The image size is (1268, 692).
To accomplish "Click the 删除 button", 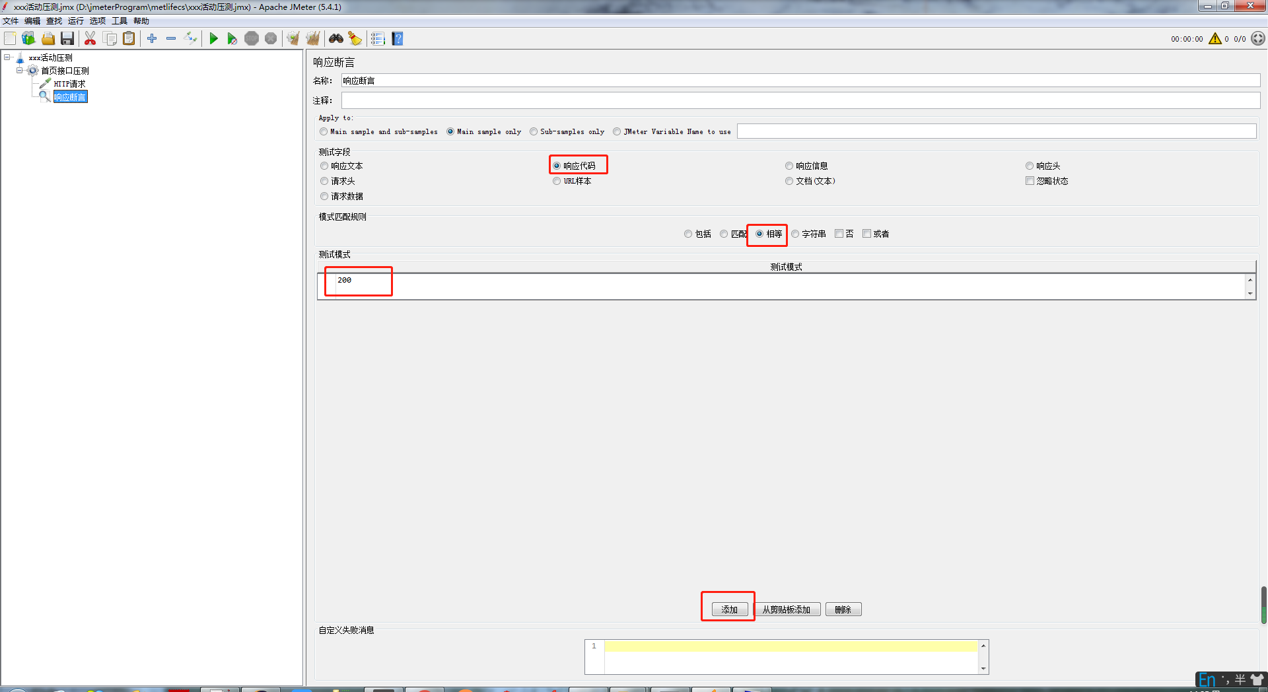I will 843,609.
